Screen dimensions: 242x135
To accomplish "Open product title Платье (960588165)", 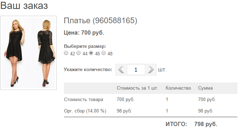I will coord(100,21).
